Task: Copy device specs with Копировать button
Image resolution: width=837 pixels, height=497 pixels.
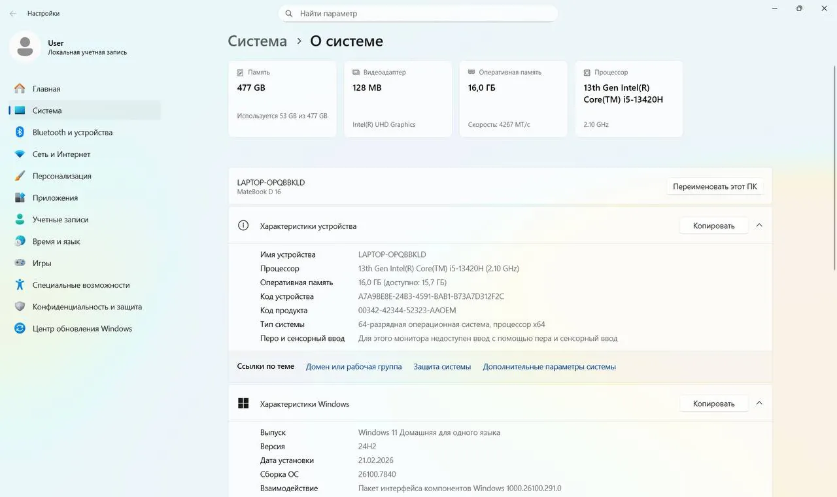Action: point(713,226)
